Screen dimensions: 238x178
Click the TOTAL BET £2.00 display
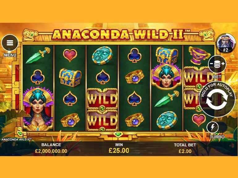[x=185, y=151]
